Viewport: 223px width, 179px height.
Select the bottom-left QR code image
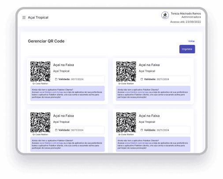(x=40, y=122)
